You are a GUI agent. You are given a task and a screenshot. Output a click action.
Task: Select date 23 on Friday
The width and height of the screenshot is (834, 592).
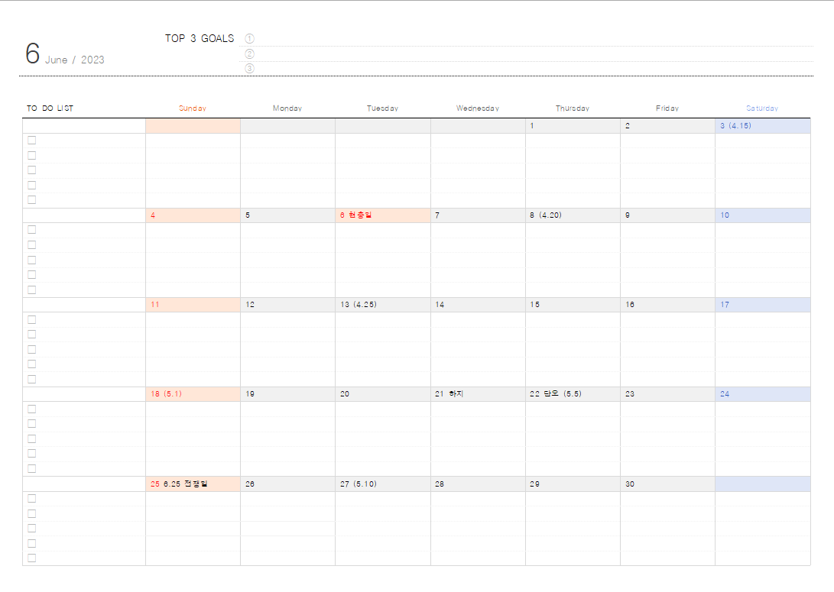coord(667,394)
